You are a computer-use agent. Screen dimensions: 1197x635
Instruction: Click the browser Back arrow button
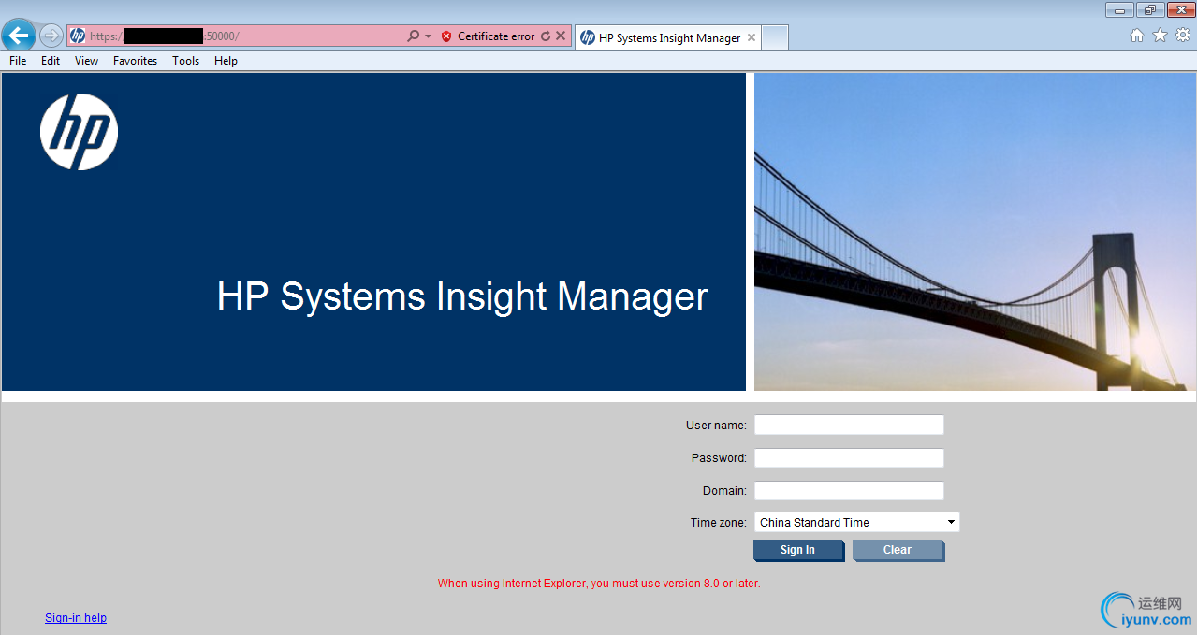click(19, 36)
